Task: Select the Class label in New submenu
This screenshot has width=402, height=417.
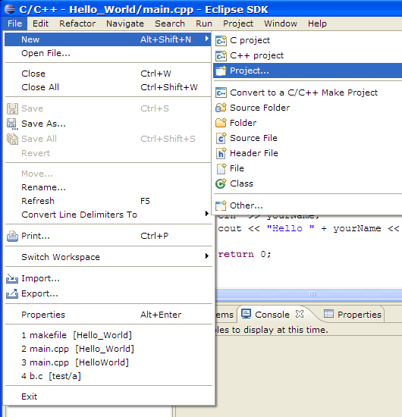Action: pos(241,183)
